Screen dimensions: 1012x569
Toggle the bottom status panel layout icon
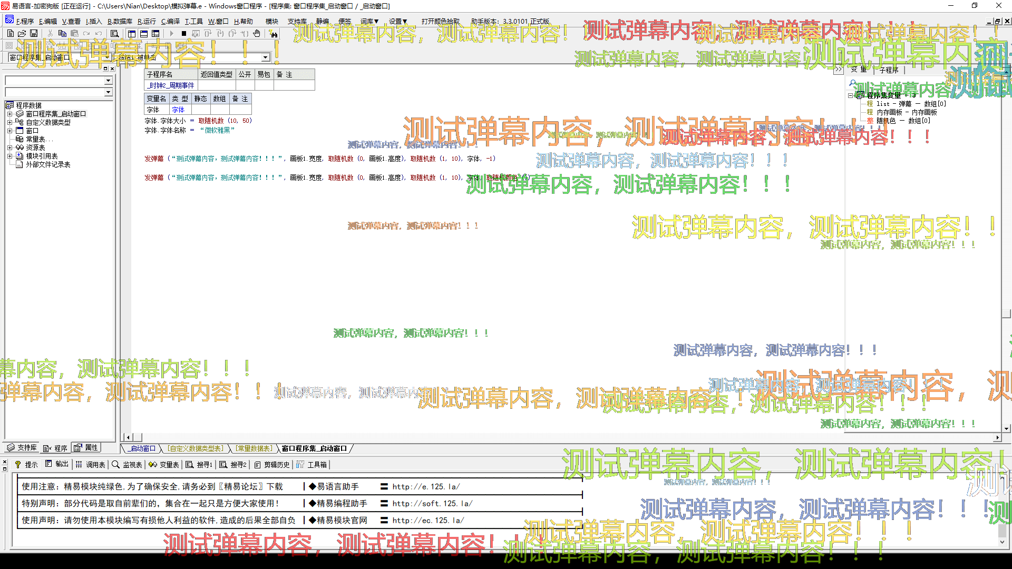[144, 33]
